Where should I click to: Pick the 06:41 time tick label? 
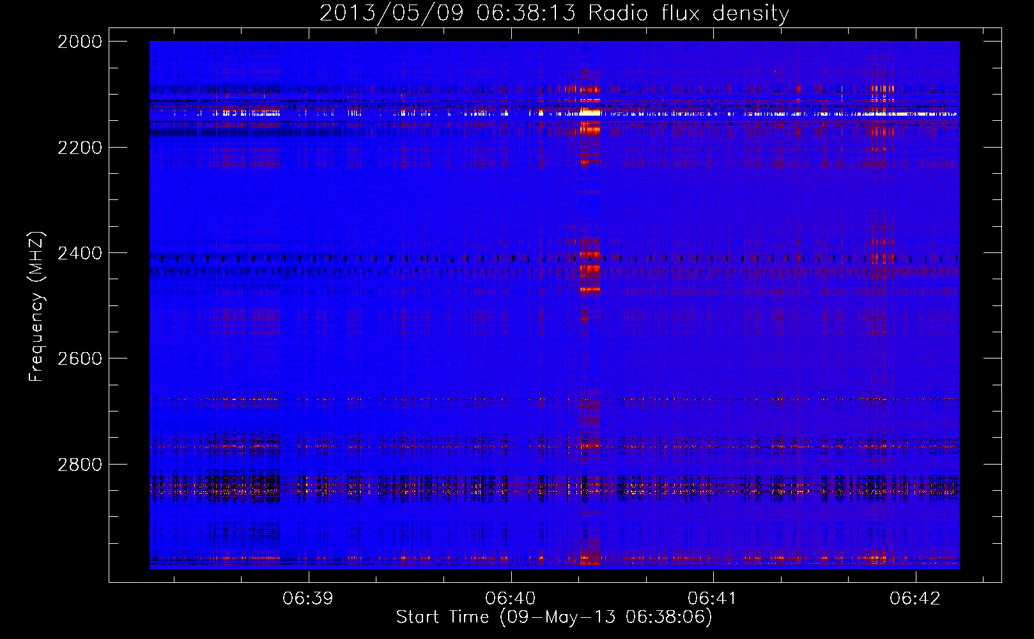point(713,598)
